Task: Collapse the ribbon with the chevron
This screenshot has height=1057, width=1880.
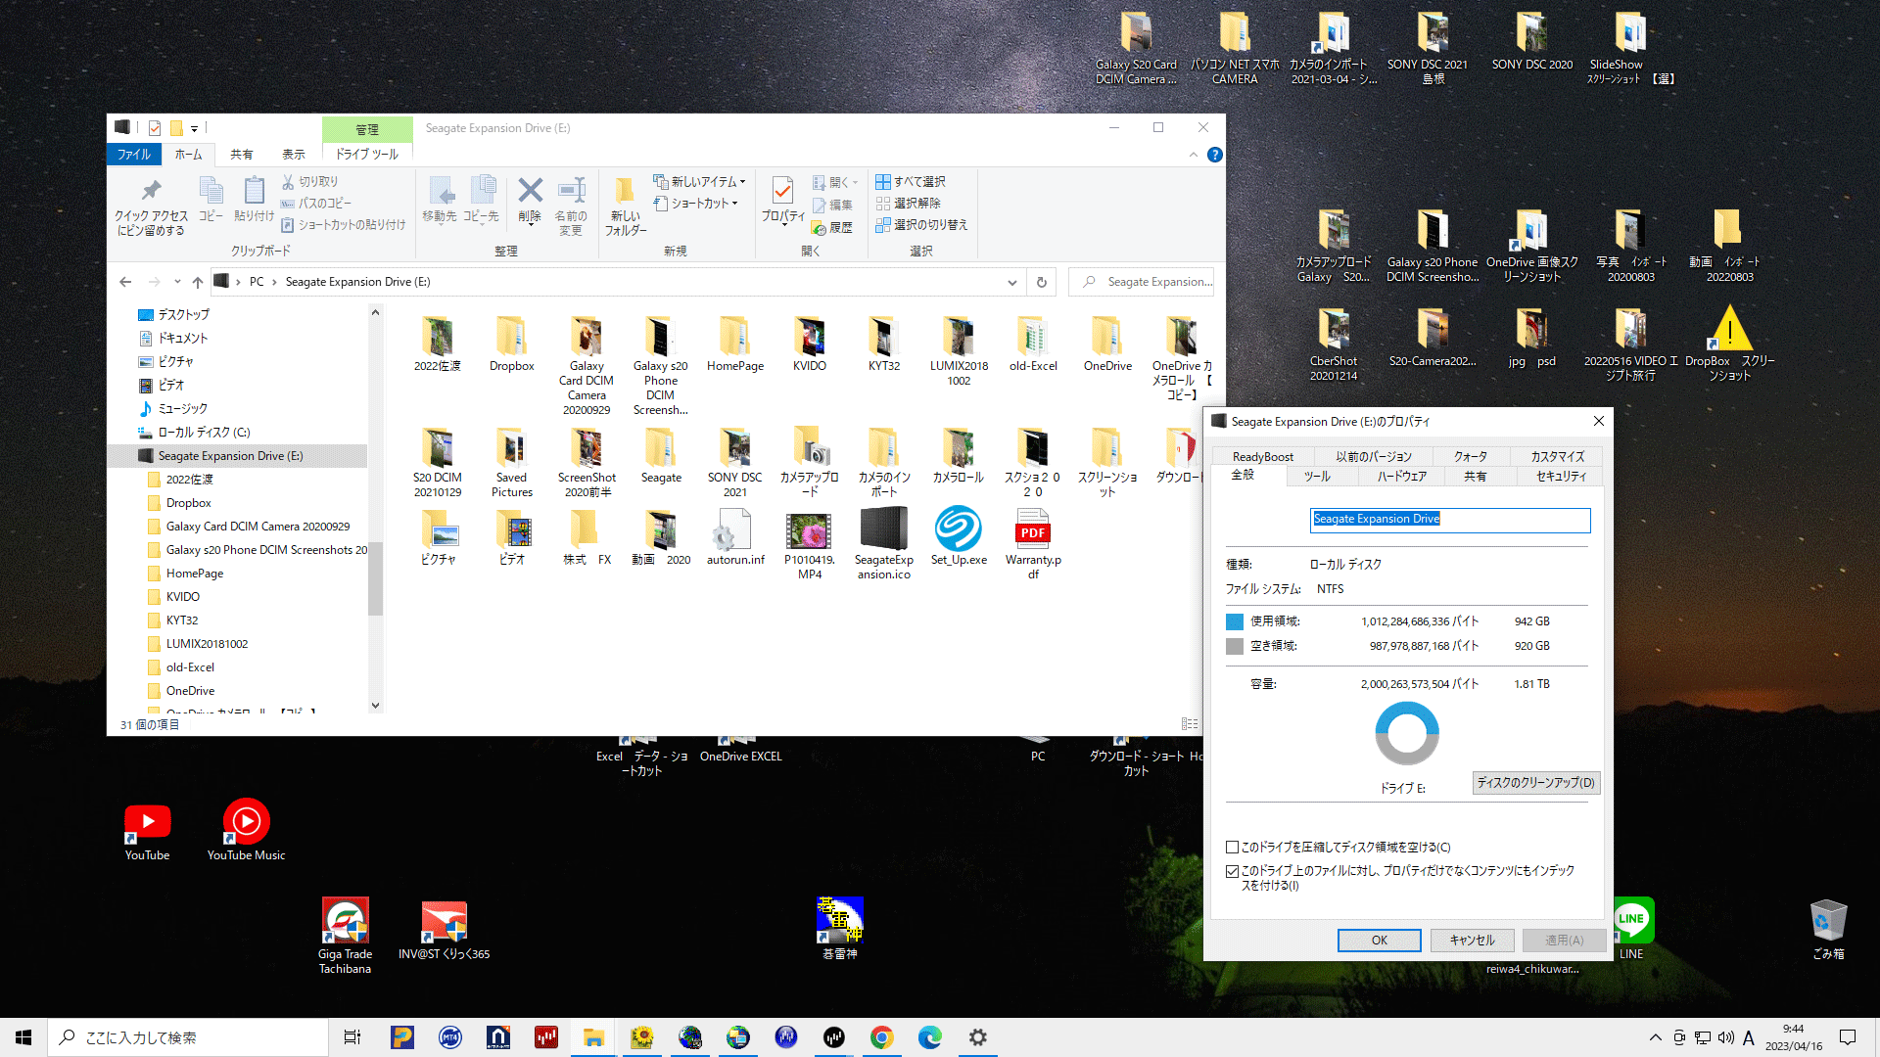Action: click(x=1194, y=155)
